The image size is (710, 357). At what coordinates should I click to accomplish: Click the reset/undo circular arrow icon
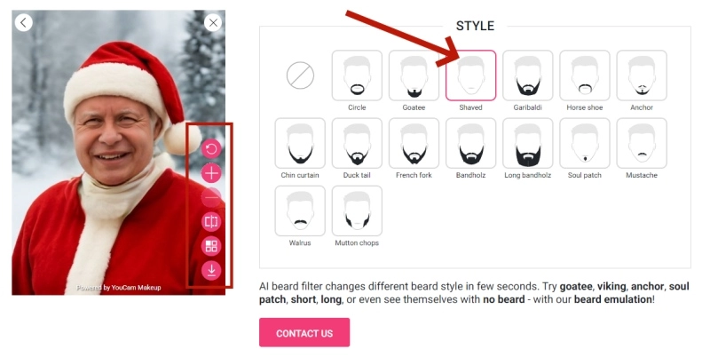pyautogui.click(x=211, y=148)
